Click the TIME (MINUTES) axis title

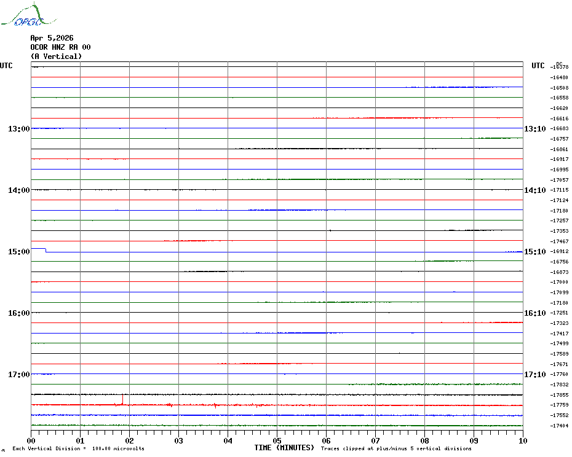click(284, 448)
